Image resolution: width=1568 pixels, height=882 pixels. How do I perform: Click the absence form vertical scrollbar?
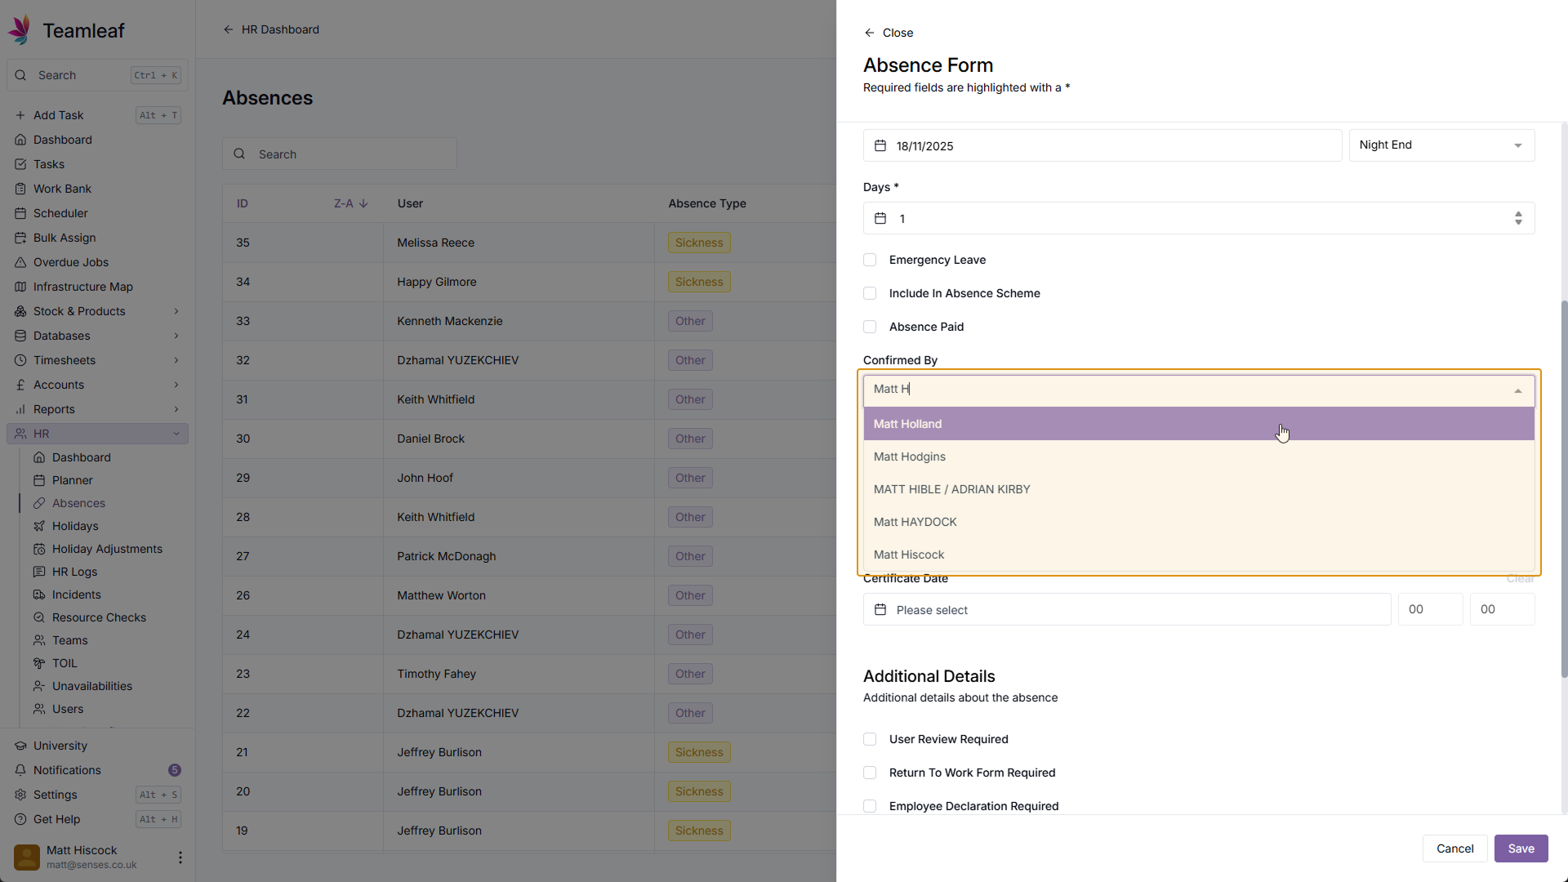point(1564,490)
